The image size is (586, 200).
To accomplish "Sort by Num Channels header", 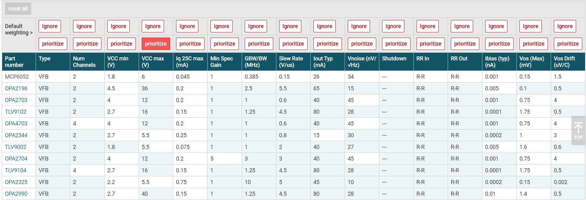I will point(84,62).
